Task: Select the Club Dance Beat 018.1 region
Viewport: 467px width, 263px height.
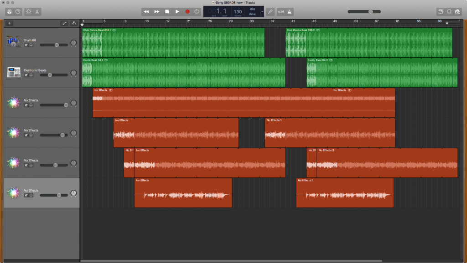Action: point(173,42)
